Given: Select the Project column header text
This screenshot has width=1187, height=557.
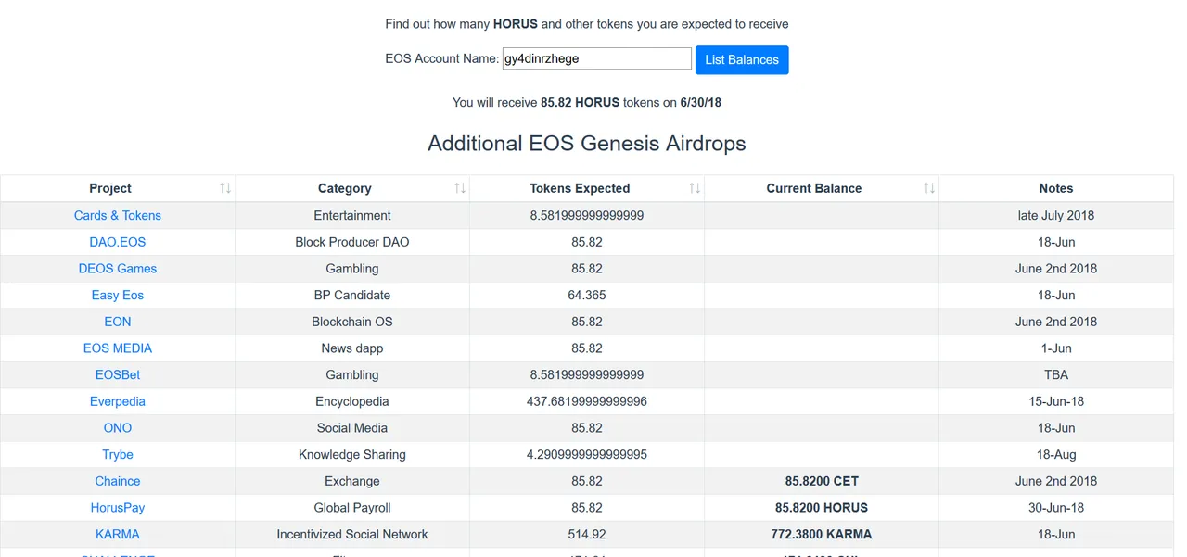Looking at the screenshot, I should (x=110, y=188).
